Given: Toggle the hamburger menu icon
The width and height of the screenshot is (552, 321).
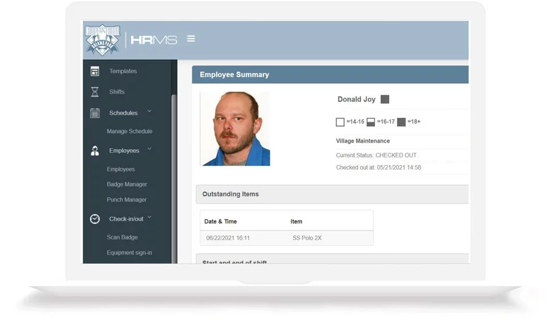Looking at the screenshot, I should 191,39.
